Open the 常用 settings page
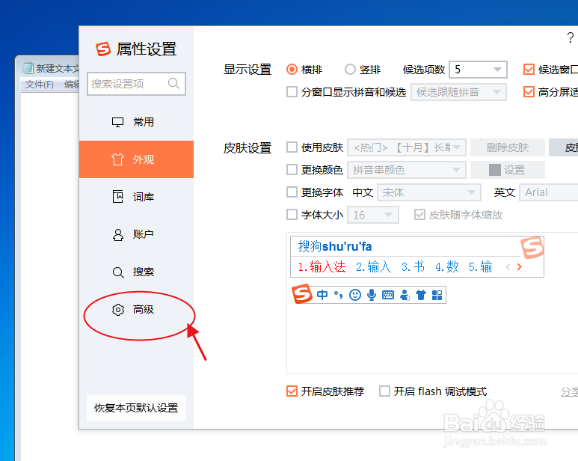Screen dimensions: 578x461 [136, 122]
